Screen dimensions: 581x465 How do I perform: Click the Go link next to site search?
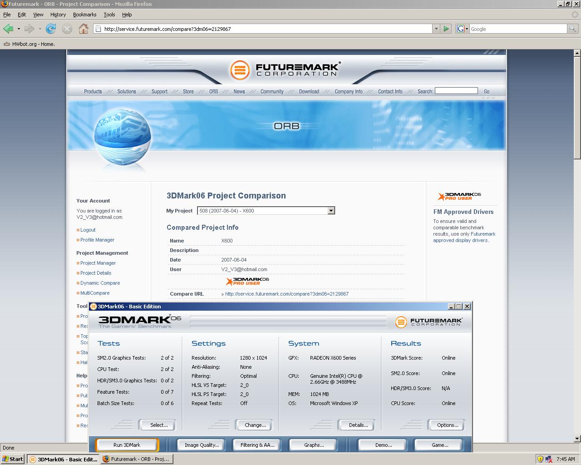(487, 91)
